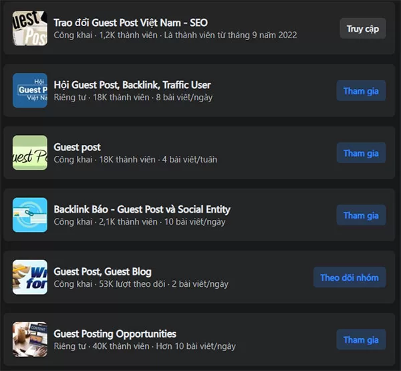Join Hội Guest Post, Backlink, Traffic User group
This screenshot has height=371, width=401.
tap(361, 90)
